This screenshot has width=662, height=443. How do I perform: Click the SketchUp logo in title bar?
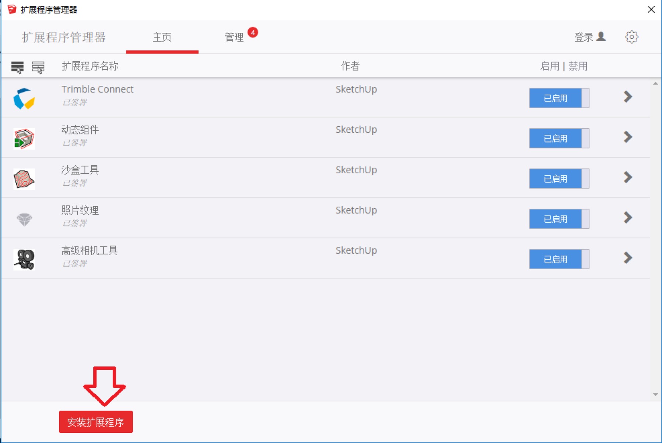(12, 9)
